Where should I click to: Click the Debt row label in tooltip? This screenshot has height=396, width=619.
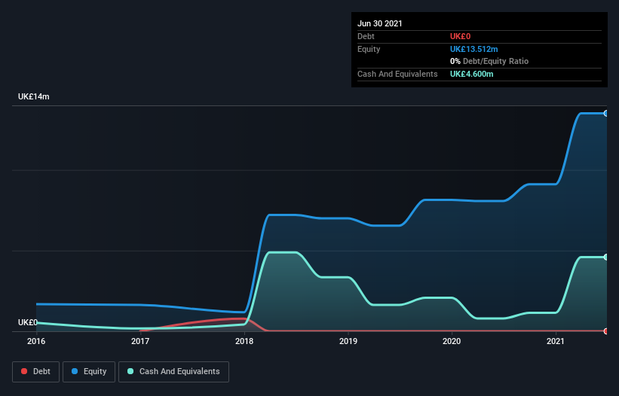pyautogui.click(x=366, y=36)
